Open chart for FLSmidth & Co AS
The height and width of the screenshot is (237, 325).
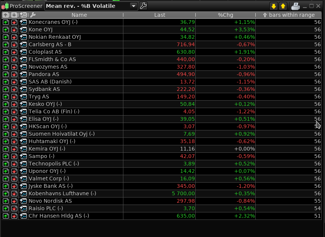(x=23, y=60)
